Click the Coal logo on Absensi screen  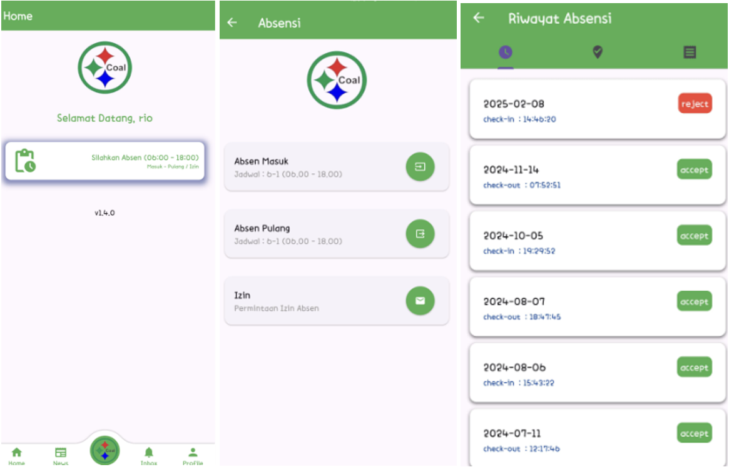(x=337, y=80)
